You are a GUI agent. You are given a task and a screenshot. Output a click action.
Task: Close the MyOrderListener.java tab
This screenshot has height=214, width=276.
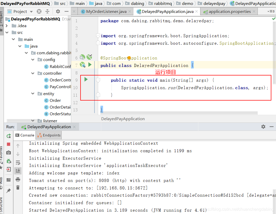tap(130, 11)
